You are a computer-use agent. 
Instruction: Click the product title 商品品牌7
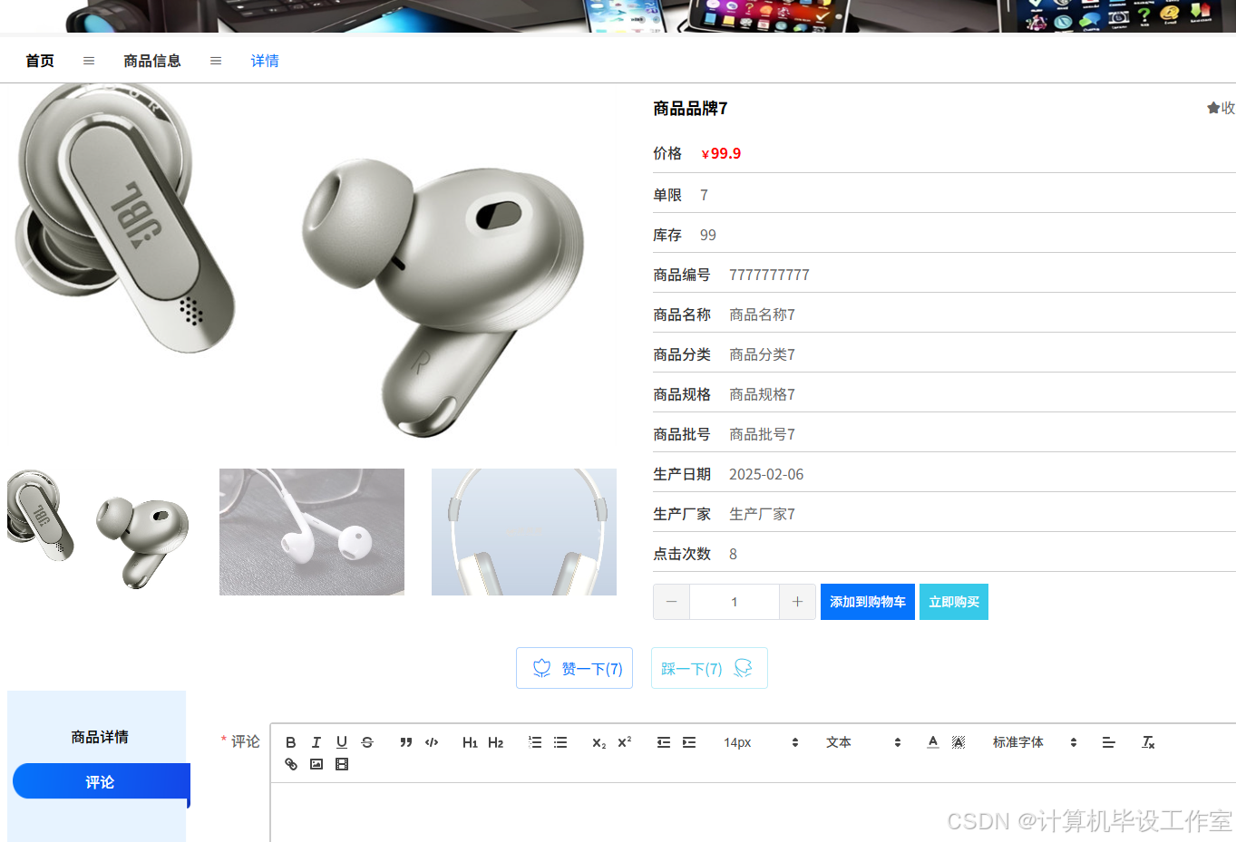(690, 109)
